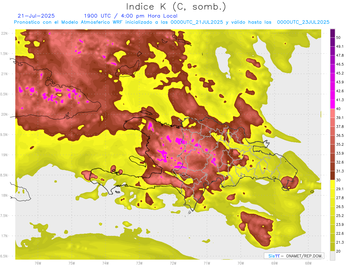
Task: Click the '73W' longitude label
Action: coord(139,263)
